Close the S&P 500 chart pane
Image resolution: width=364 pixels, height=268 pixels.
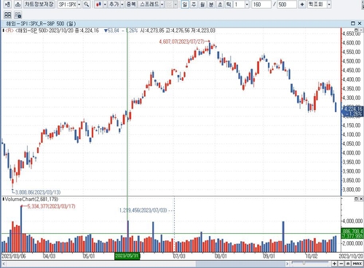(360, 23)
